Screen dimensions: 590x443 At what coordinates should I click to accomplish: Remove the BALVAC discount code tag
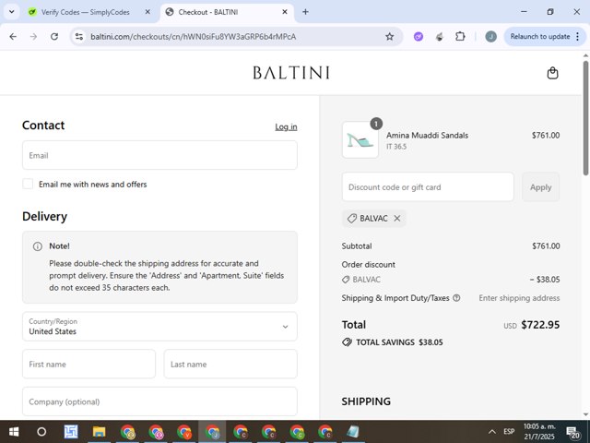pos(397,218)
